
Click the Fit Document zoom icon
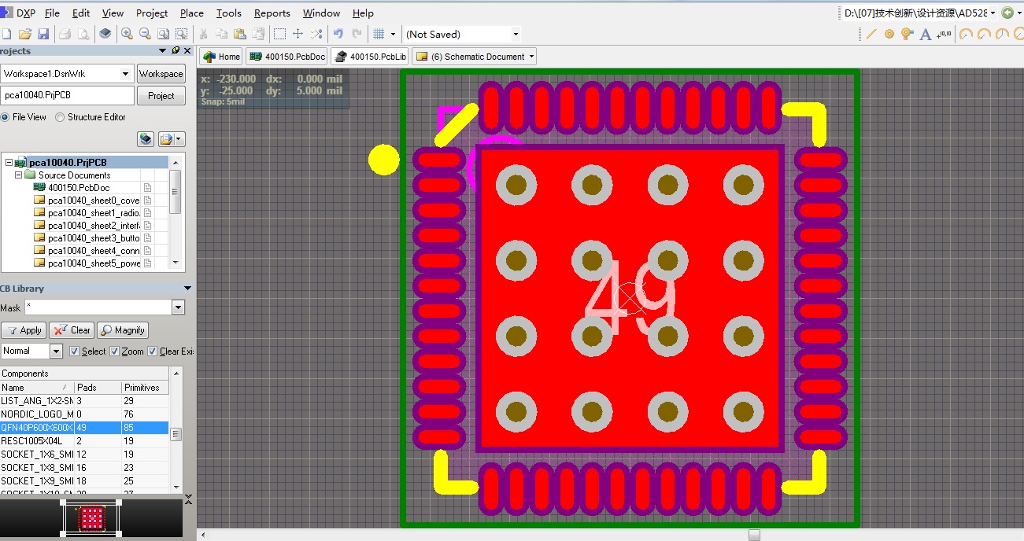(163, 34)
